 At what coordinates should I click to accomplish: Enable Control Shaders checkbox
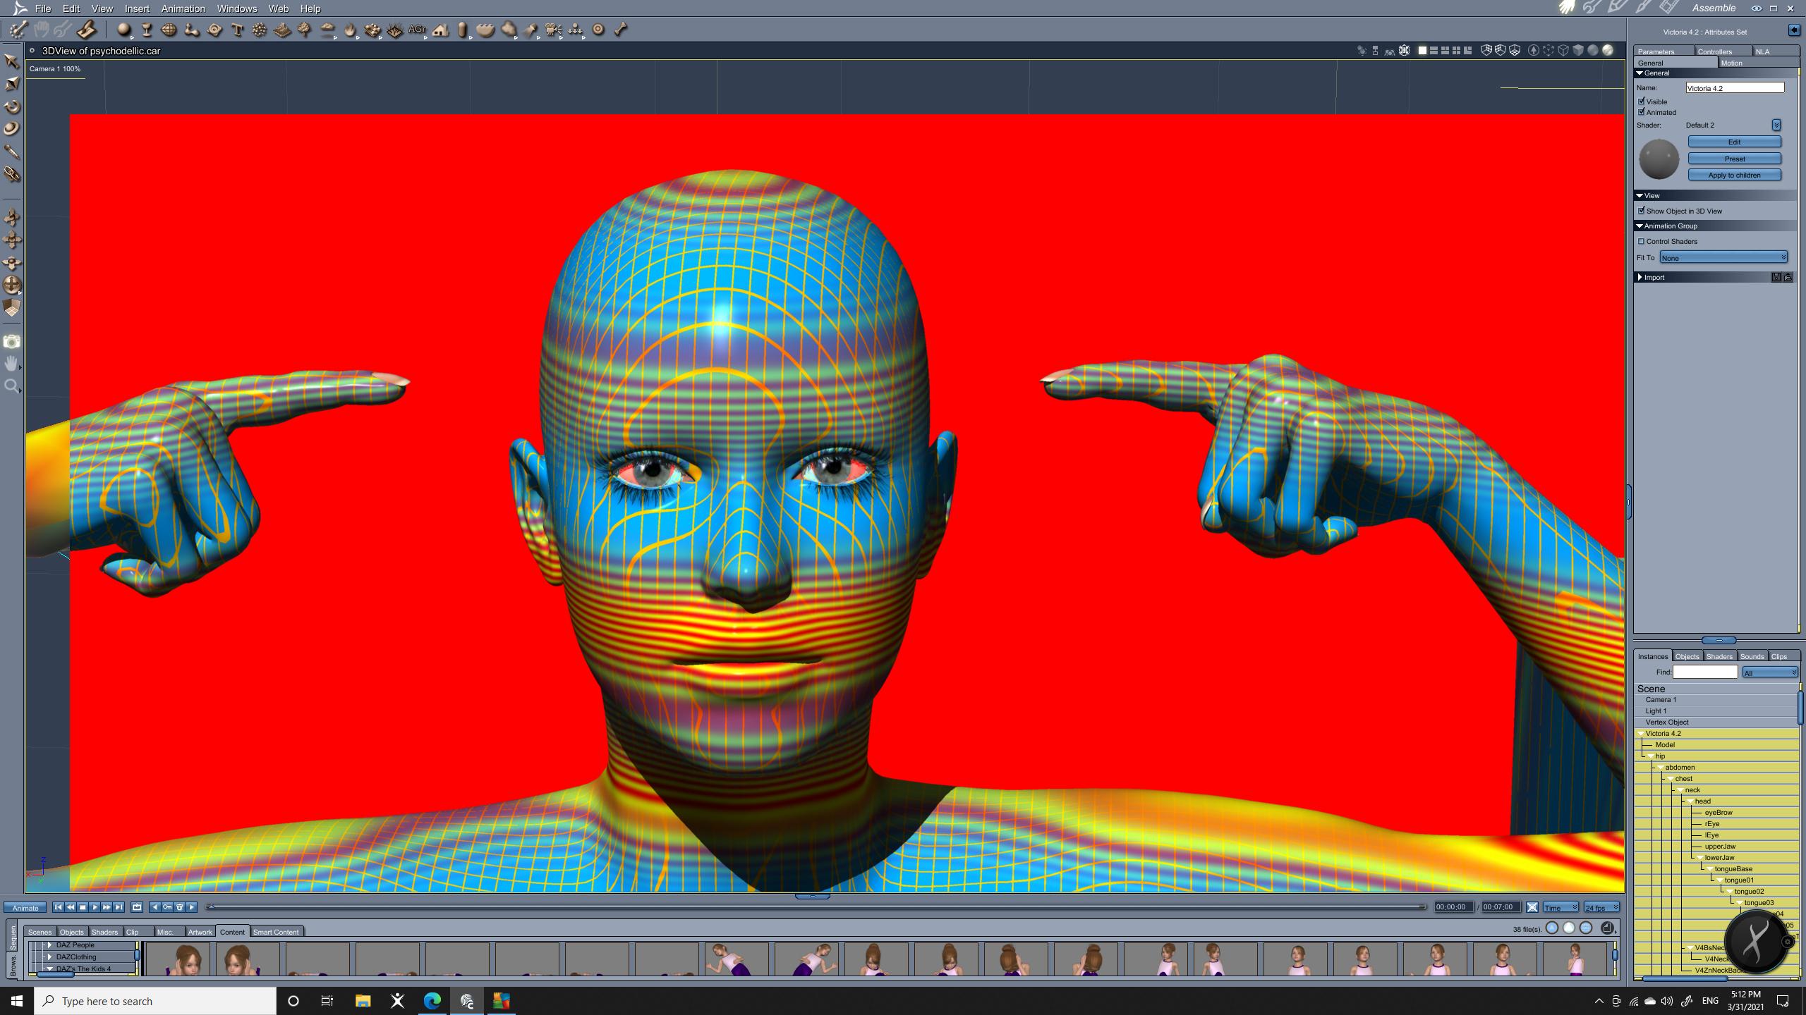(x=1642, y=241)
